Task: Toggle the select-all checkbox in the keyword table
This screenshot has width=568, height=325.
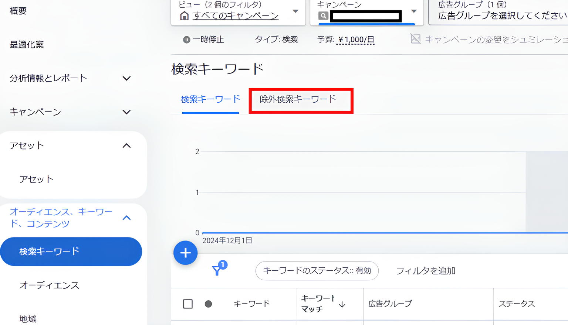Action: pyautogui.click(x=188, y=304)
